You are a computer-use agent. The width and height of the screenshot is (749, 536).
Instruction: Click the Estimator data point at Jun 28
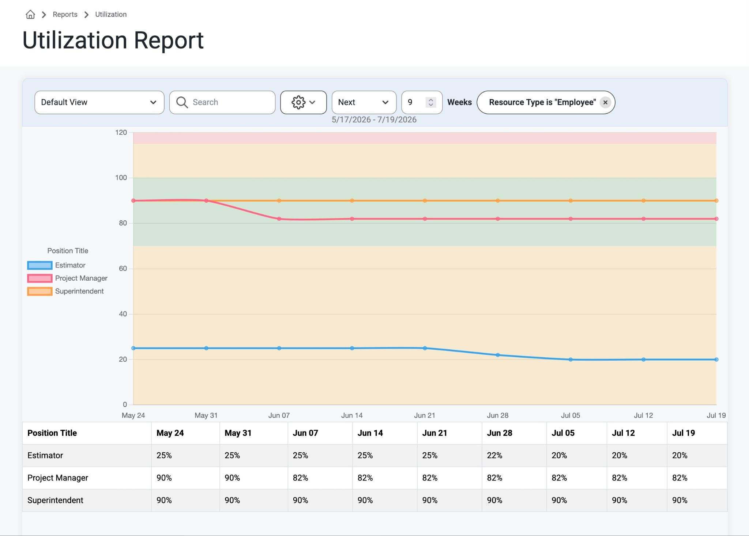coord(498,355)
